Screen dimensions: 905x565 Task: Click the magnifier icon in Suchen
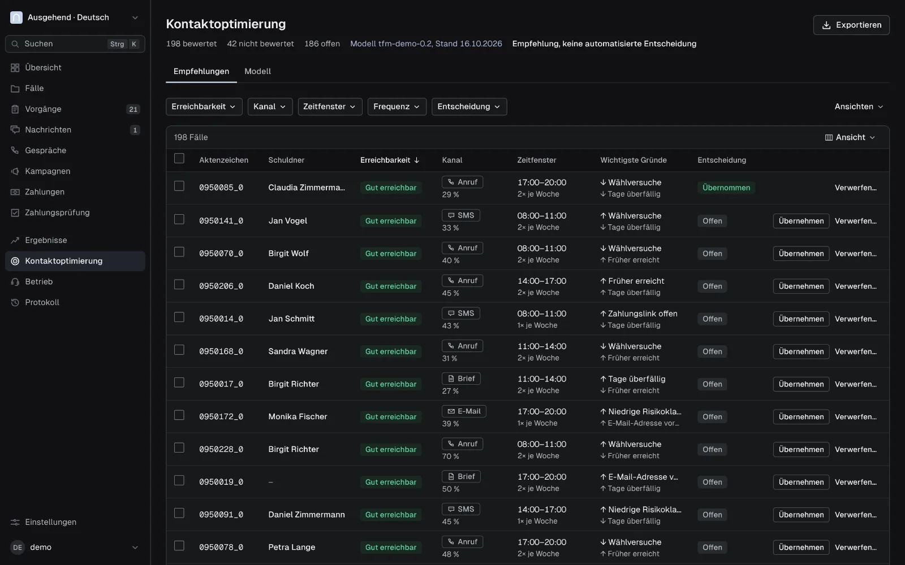pyautogui.click(x=15, y=44)
